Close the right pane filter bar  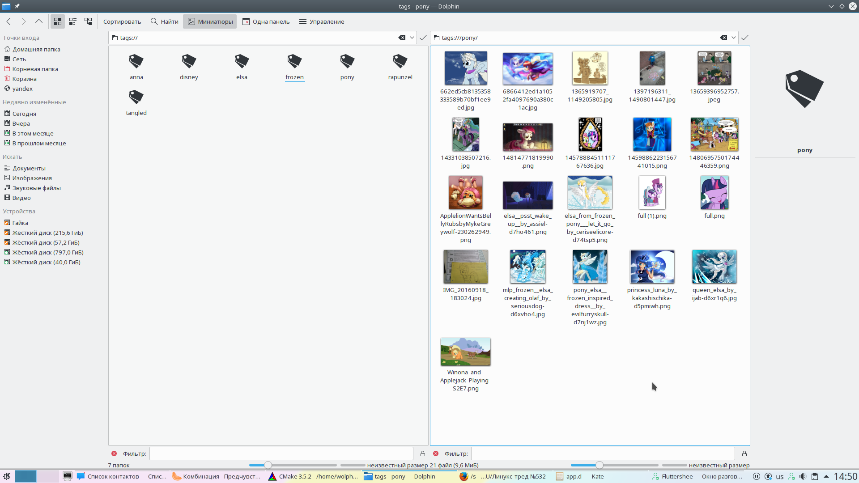pyautogui.click(x=436, y=453)
